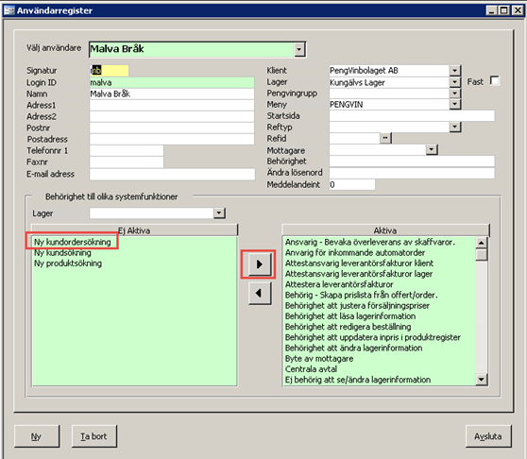Click the Användarregister window title icon
The image size is (527, 459).
pyautogui.click(x=9, y=10)
